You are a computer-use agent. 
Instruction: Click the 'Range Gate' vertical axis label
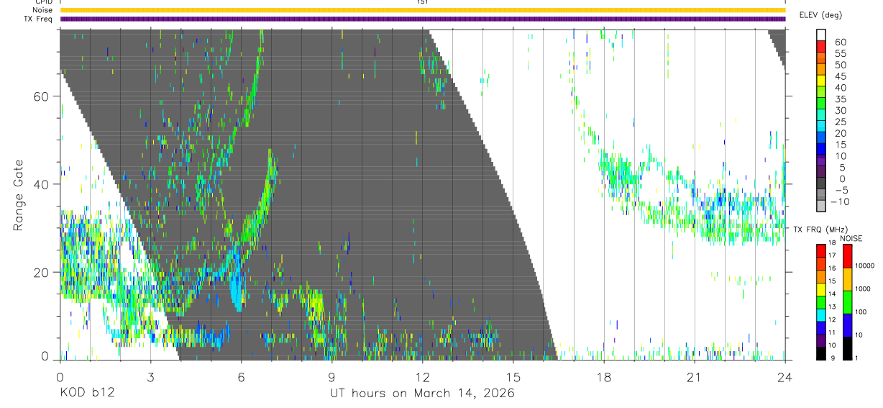(18, 195)
